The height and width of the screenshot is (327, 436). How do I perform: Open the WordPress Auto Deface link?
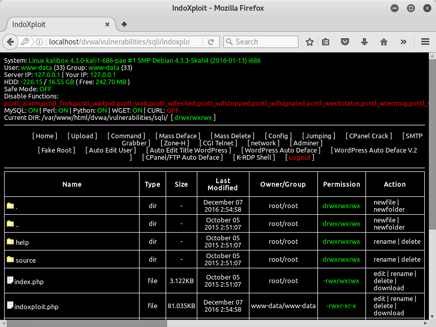pyautogui.click(x=281, y=150)
